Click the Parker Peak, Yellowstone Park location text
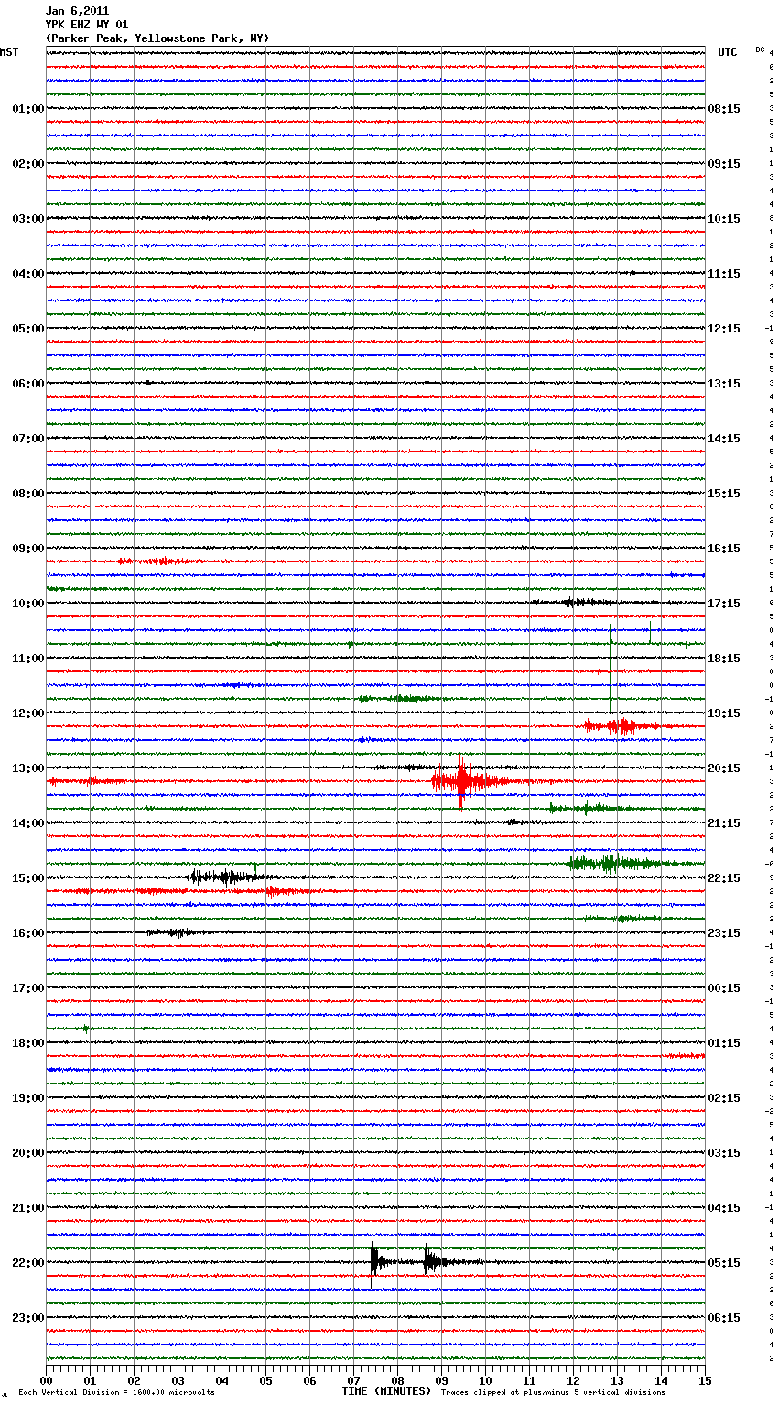The height and width of the screenshot is (1405, 778). (x=157, y=38)
